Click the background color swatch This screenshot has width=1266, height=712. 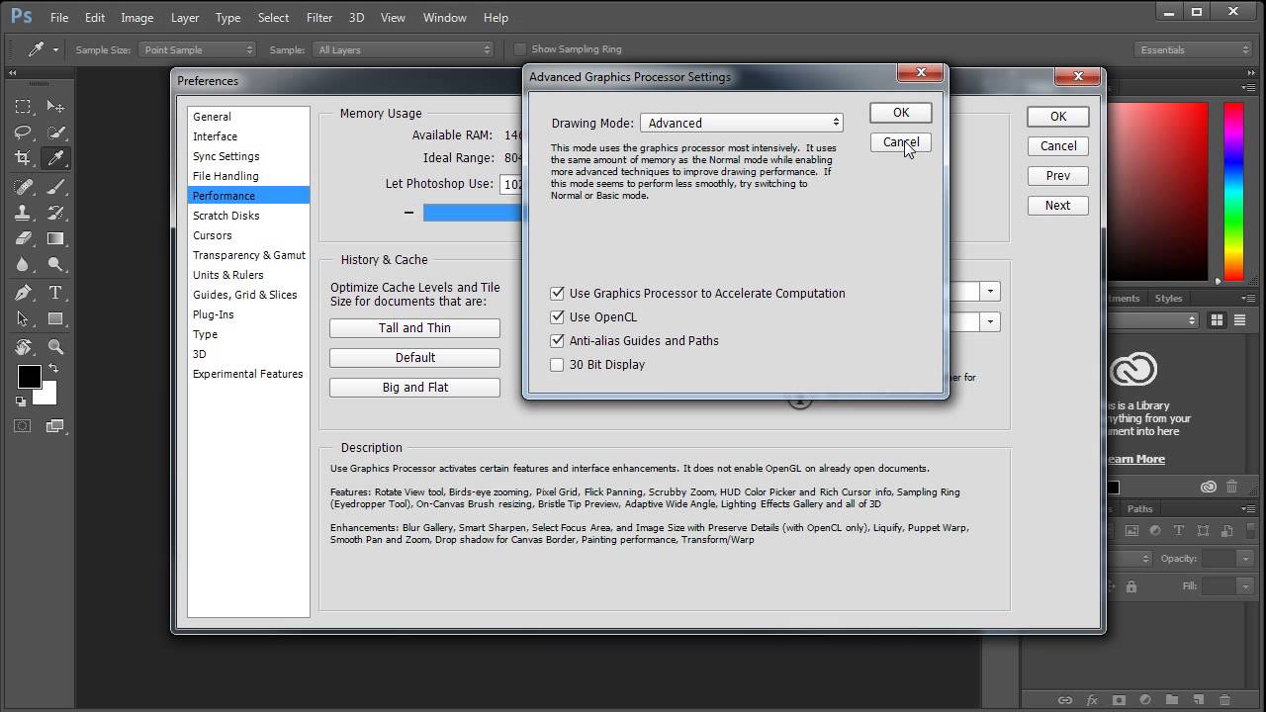point(45,395)
